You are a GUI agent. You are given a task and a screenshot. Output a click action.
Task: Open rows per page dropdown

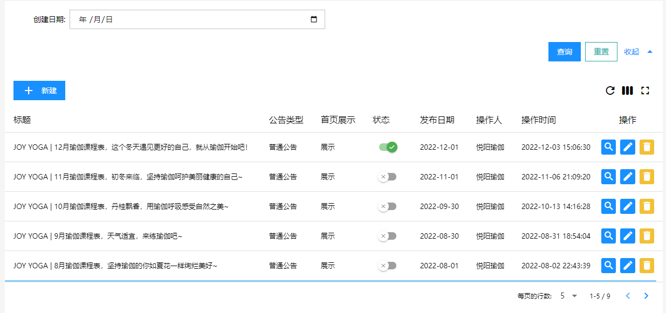pos(569,296)
